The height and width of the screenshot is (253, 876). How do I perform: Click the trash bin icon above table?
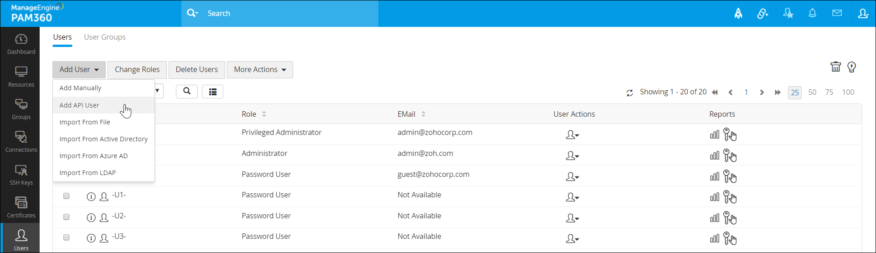(x=835, y=67)
